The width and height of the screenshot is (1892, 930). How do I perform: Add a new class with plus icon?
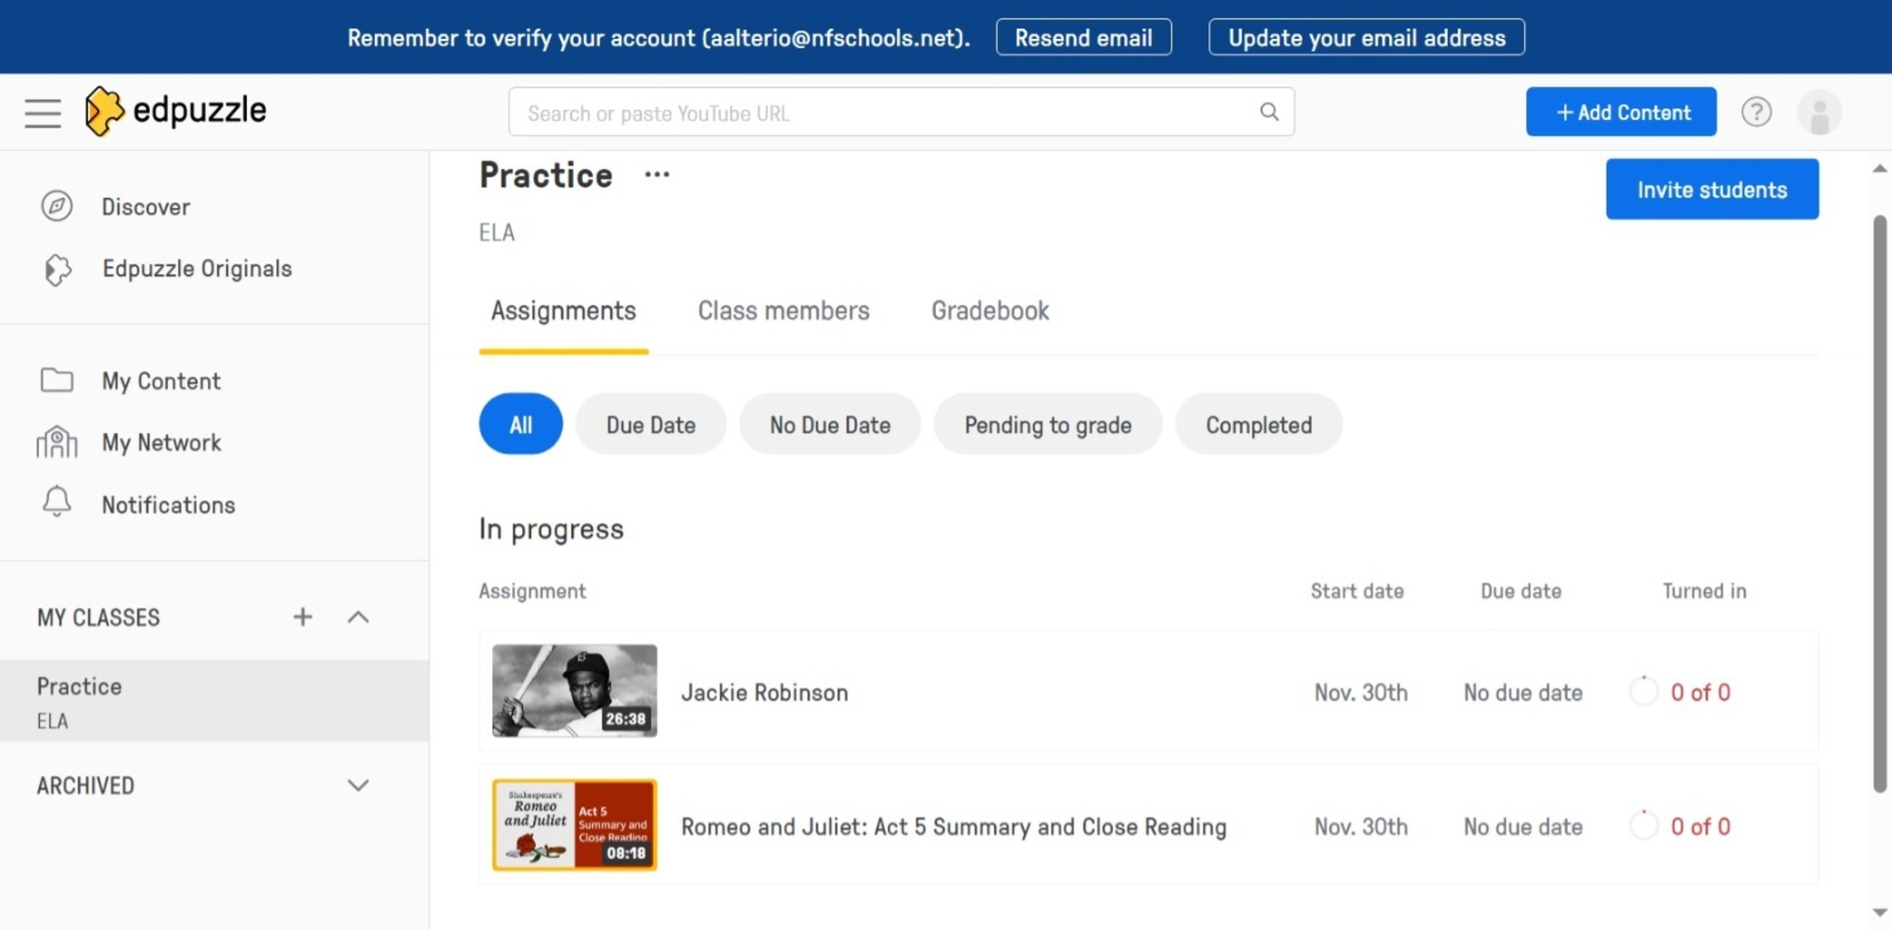pos(302,617)
